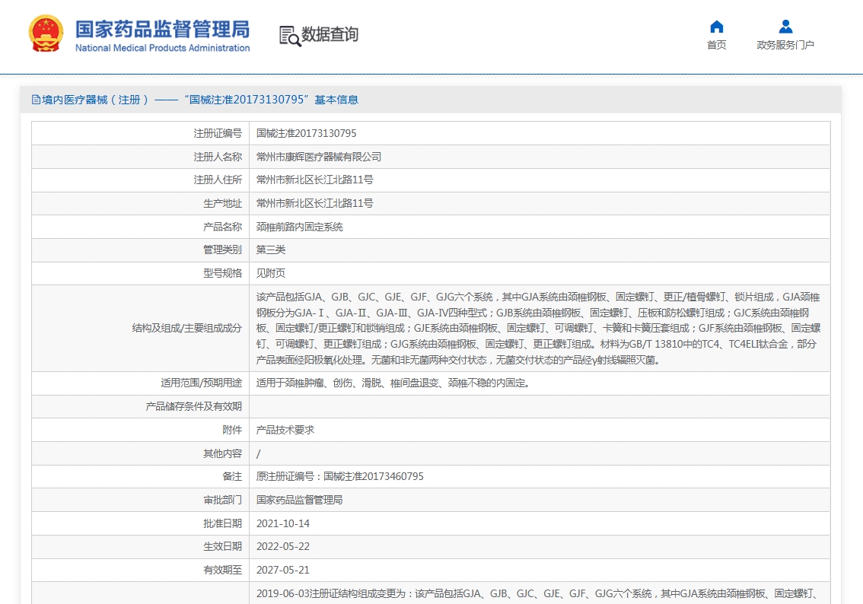863x604 pixels.
Task: Open the 数据查询 search icon
Action: pyautogui.click(x=290, y=36)
